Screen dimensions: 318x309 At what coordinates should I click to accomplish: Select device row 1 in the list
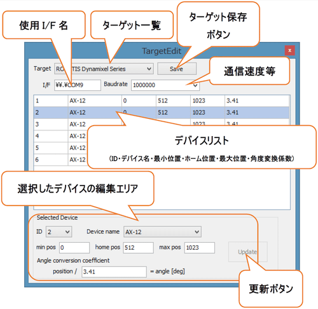162,100
